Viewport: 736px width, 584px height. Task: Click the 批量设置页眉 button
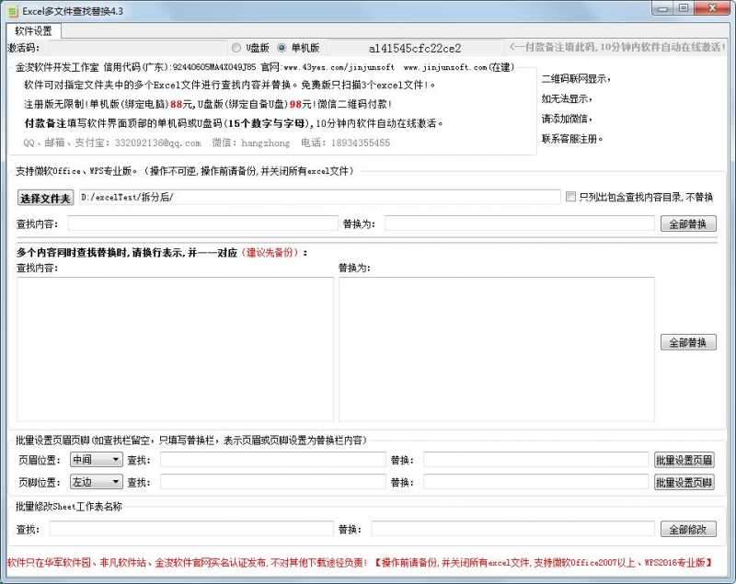tap(684, 459)
